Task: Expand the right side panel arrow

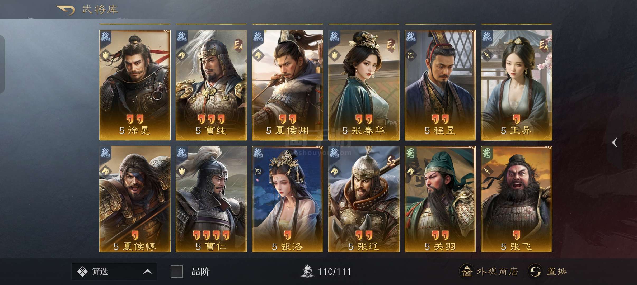Action: (x=615, y=142)
